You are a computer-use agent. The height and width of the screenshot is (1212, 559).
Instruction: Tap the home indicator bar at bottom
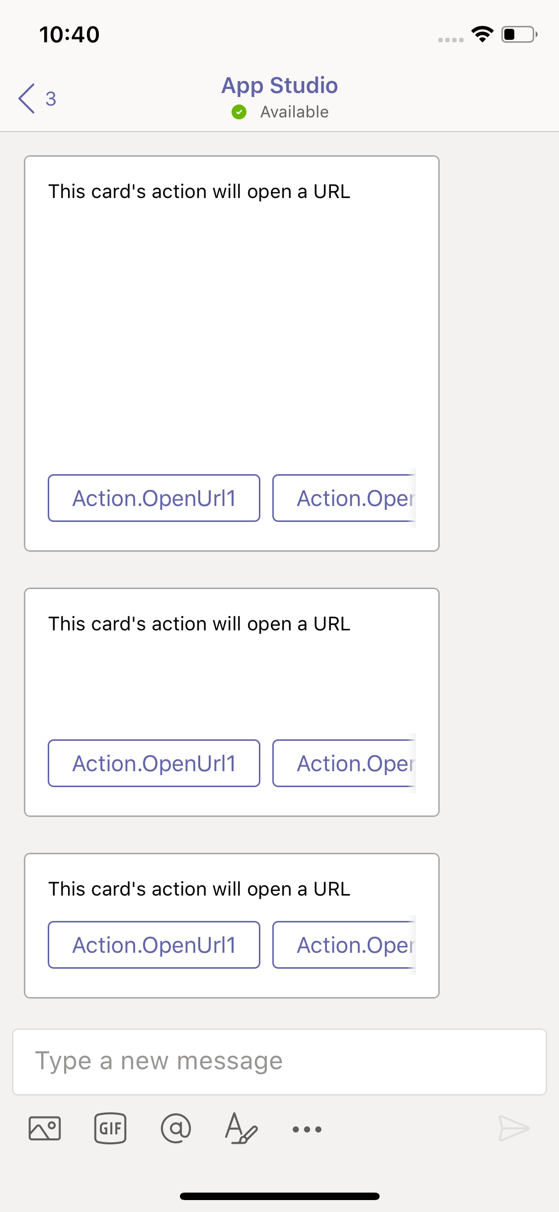pos(279,1196)
